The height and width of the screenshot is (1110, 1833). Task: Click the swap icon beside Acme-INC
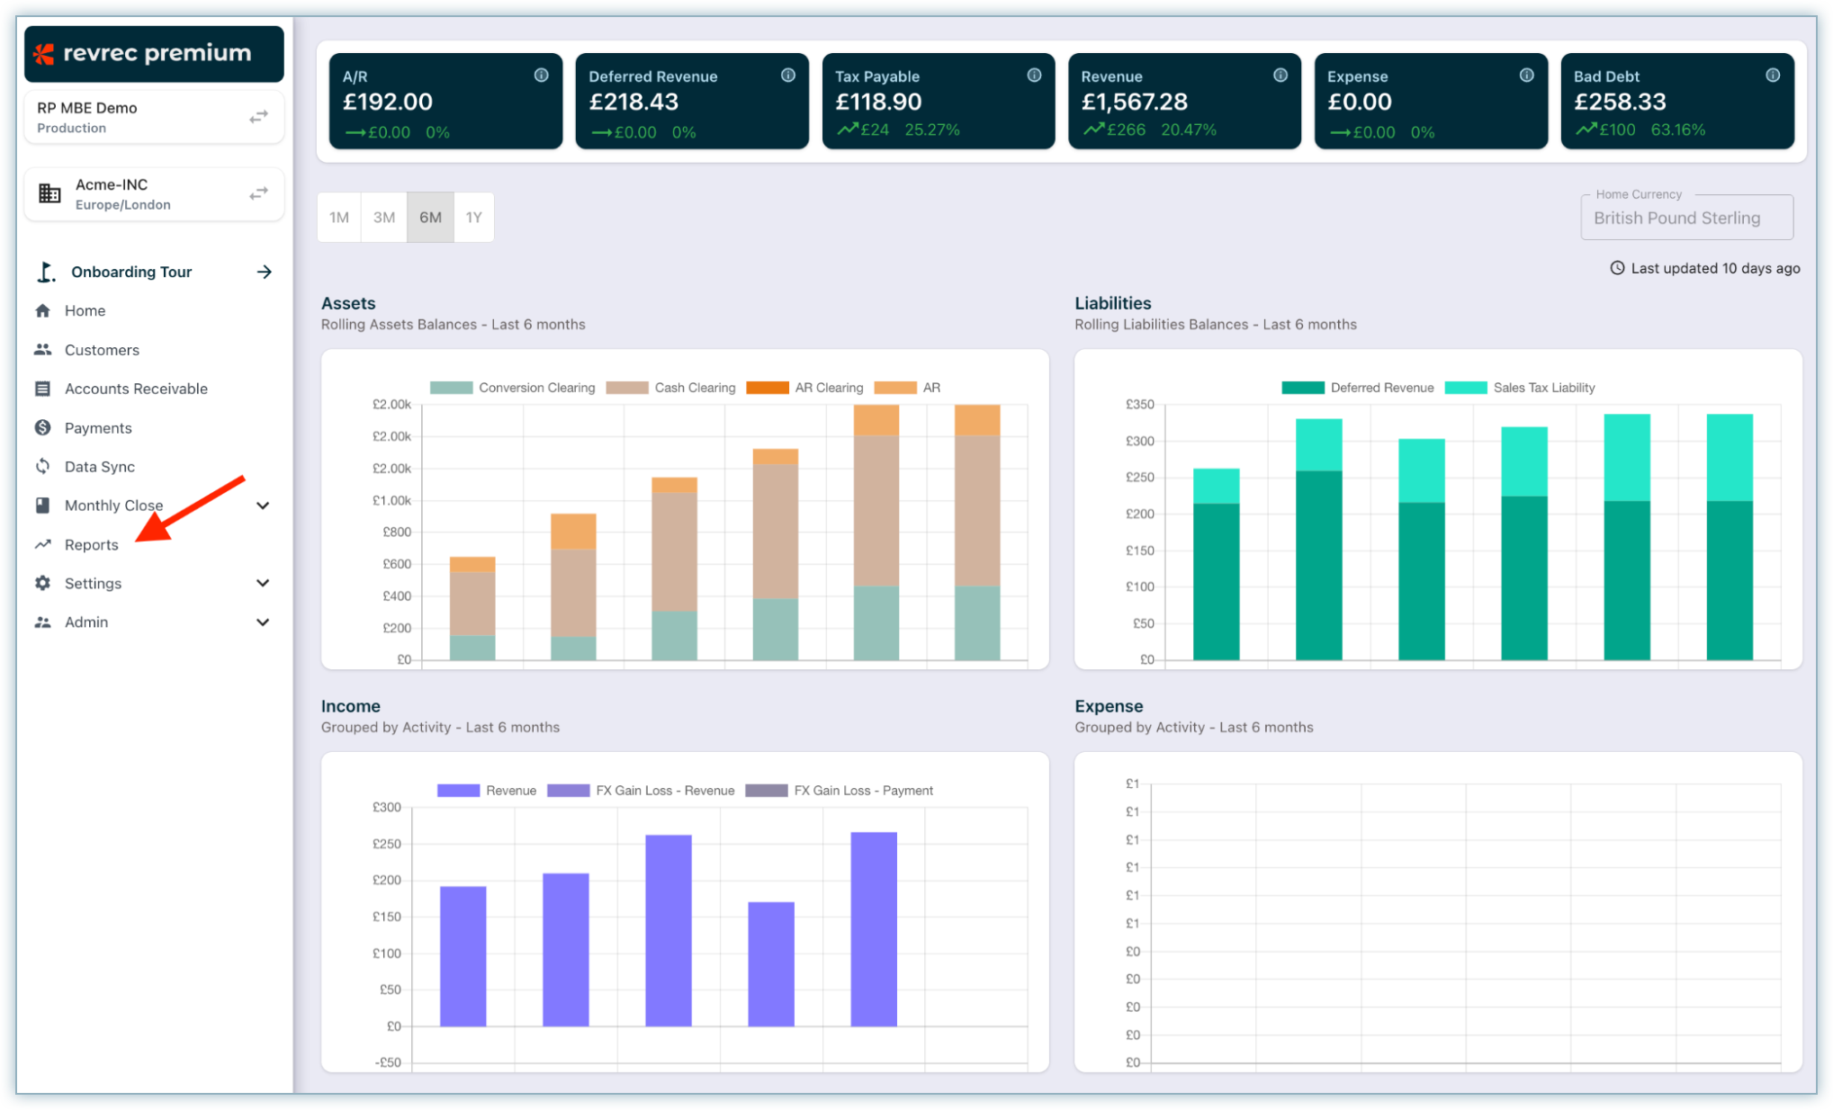click(259, 193)
